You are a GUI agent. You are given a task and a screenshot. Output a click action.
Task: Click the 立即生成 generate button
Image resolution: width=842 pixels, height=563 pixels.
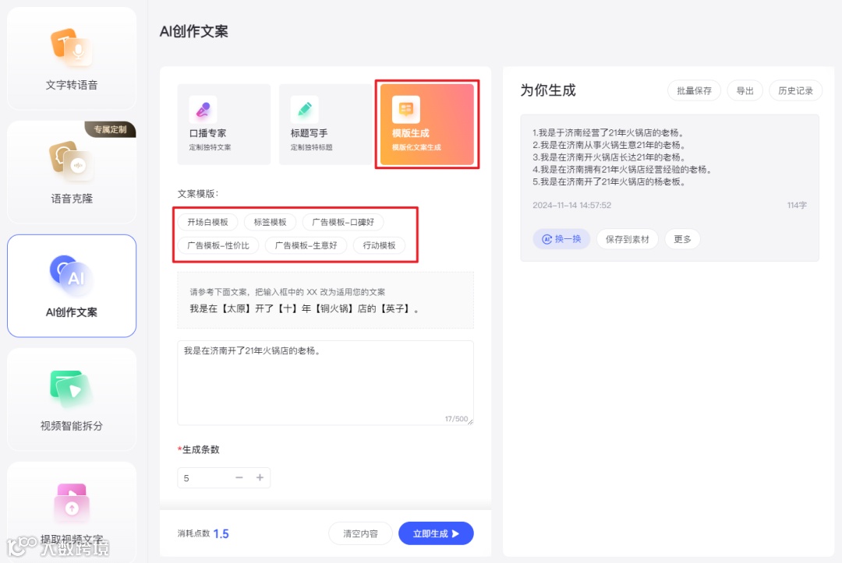(x=436, y=533)
